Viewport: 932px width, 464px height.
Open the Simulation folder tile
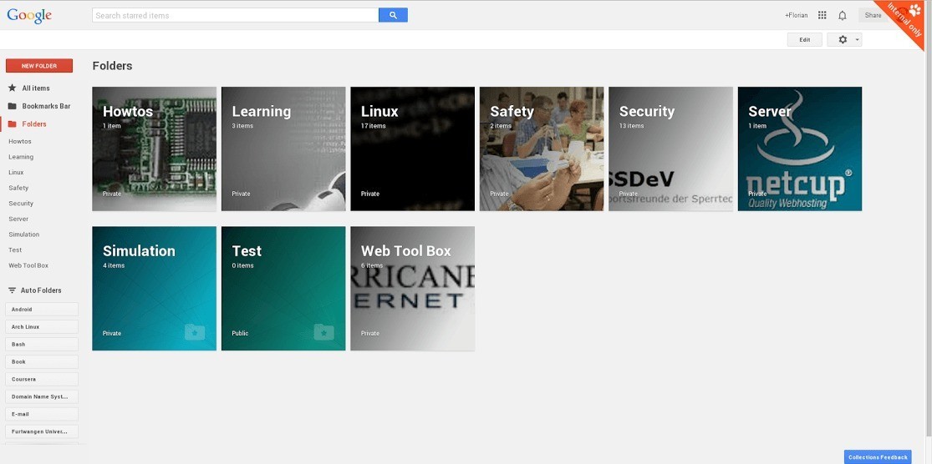[154, 288]
